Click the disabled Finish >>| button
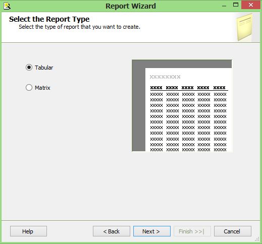The height and width of the screenshot is (244, 262). pos(192,231)
